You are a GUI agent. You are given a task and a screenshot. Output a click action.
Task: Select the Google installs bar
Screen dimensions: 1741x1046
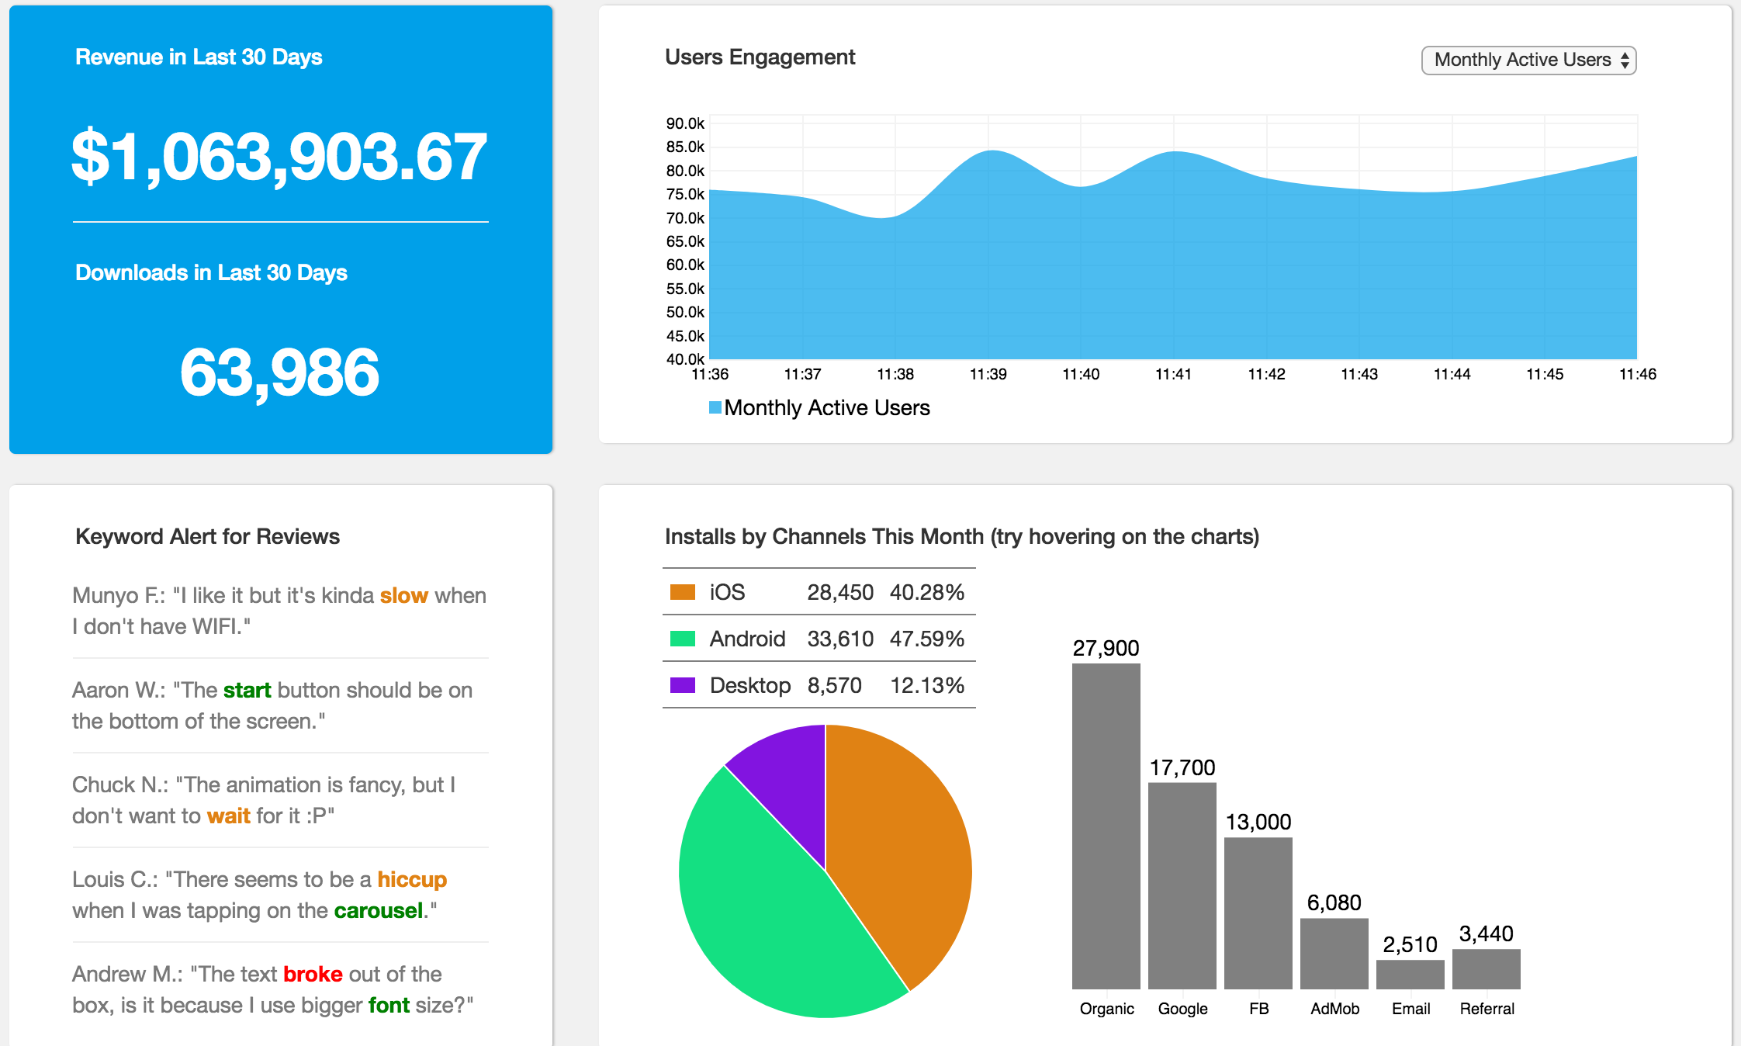(x=1182, y=886)
